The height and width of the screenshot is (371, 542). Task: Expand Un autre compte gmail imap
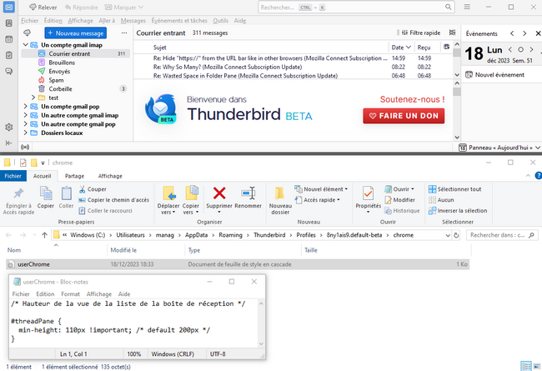pyautogui.click(x=25, y=115)
